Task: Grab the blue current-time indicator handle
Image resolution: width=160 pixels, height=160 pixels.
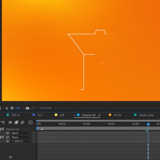Action: point(148,124)
